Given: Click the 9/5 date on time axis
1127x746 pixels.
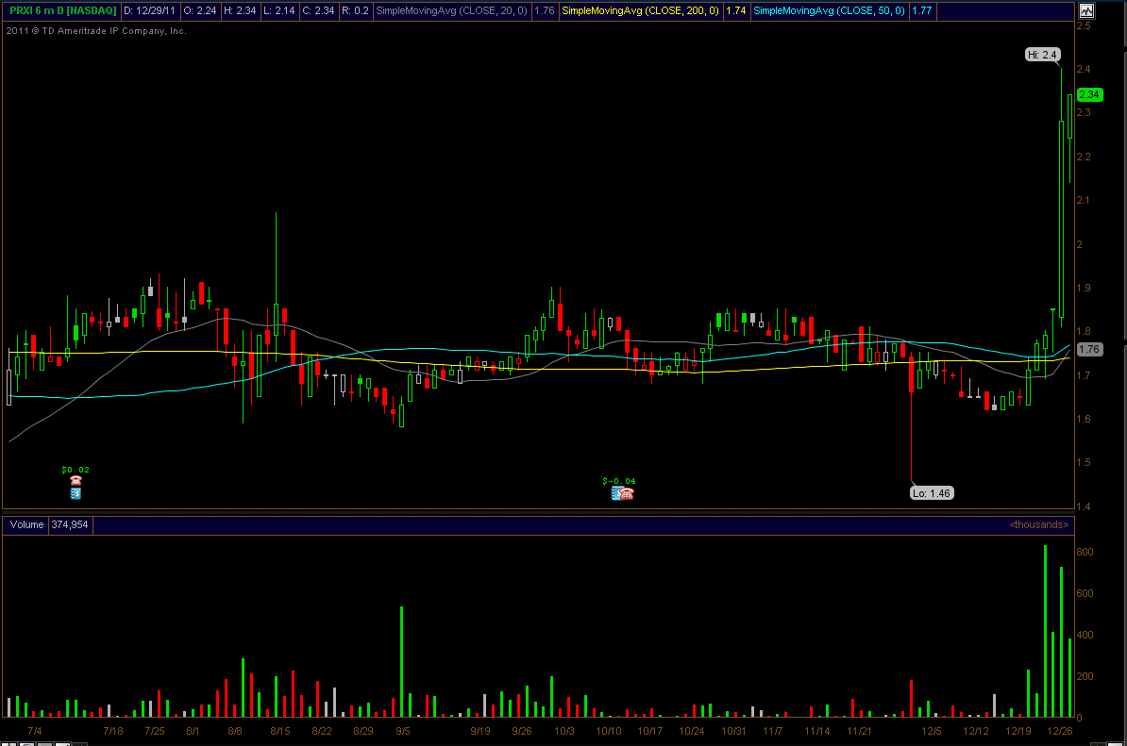Looking at the screenshot, I should pos(402,731).
